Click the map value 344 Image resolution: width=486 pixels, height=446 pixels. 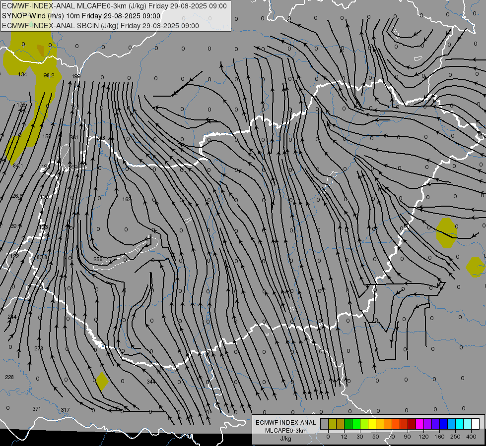(x=151, y=382)
